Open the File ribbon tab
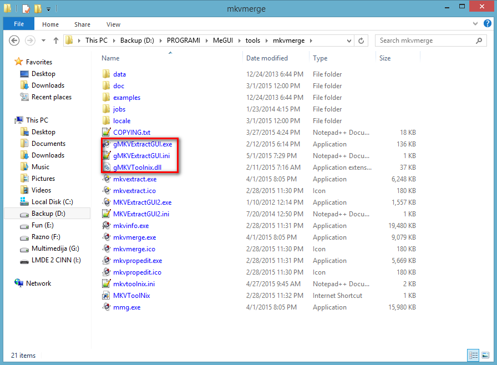 point(19,24)
